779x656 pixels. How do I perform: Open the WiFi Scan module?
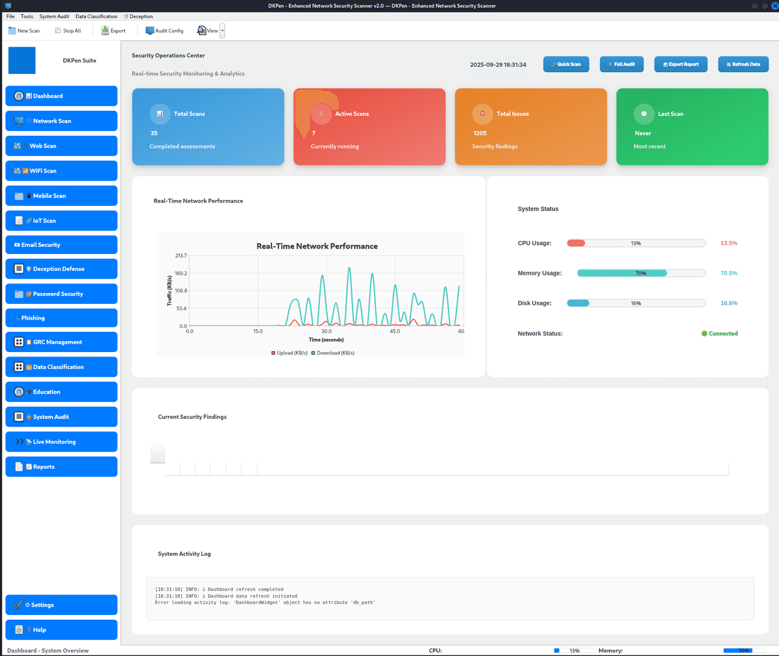[x=61, y=170]
